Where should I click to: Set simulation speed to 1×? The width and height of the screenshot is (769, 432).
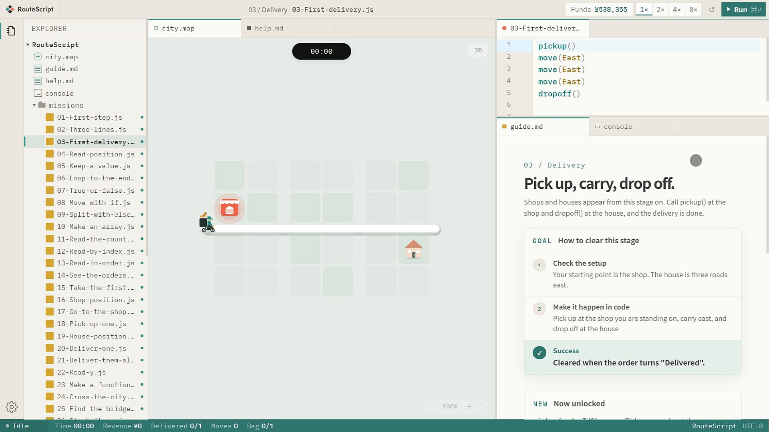[644, 9]
